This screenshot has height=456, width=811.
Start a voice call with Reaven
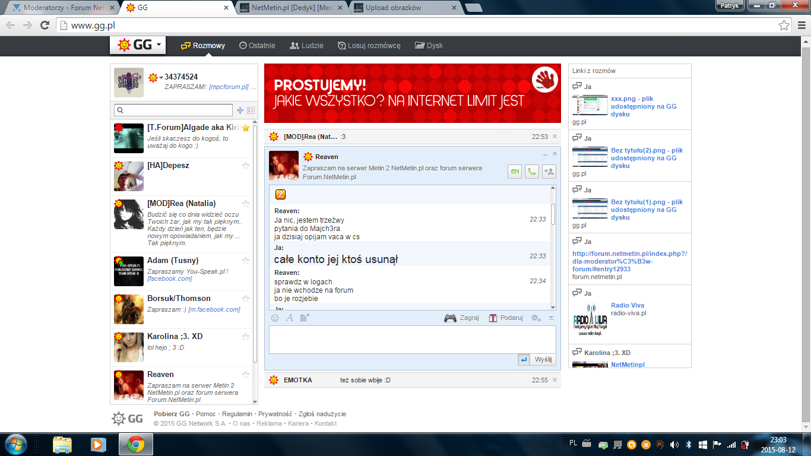[532, 172]
